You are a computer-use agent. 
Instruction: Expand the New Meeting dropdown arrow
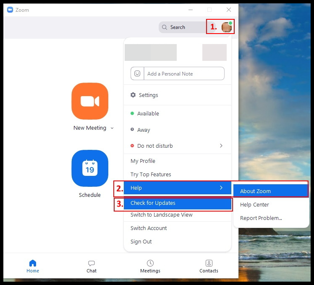112,128
